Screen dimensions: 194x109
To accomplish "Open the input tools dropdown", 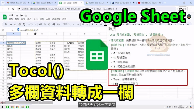I will (181, 24).
